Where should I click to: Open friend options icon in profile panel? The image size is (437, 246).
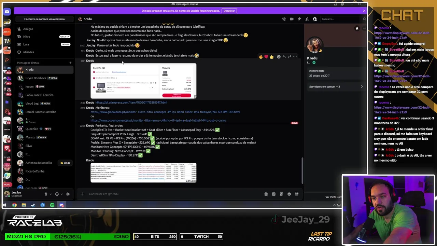[x=357, y=28]
